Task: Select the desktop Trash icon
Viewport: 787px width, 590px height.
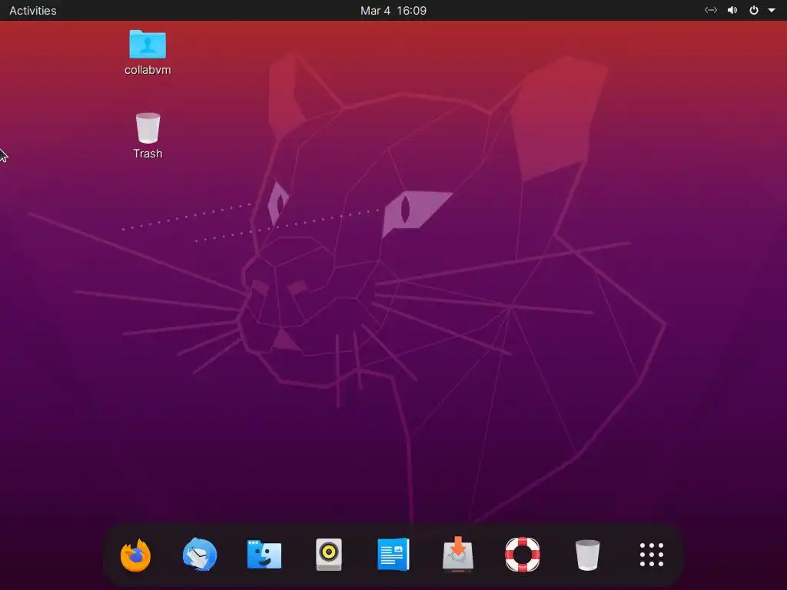Action: (148, 128)
